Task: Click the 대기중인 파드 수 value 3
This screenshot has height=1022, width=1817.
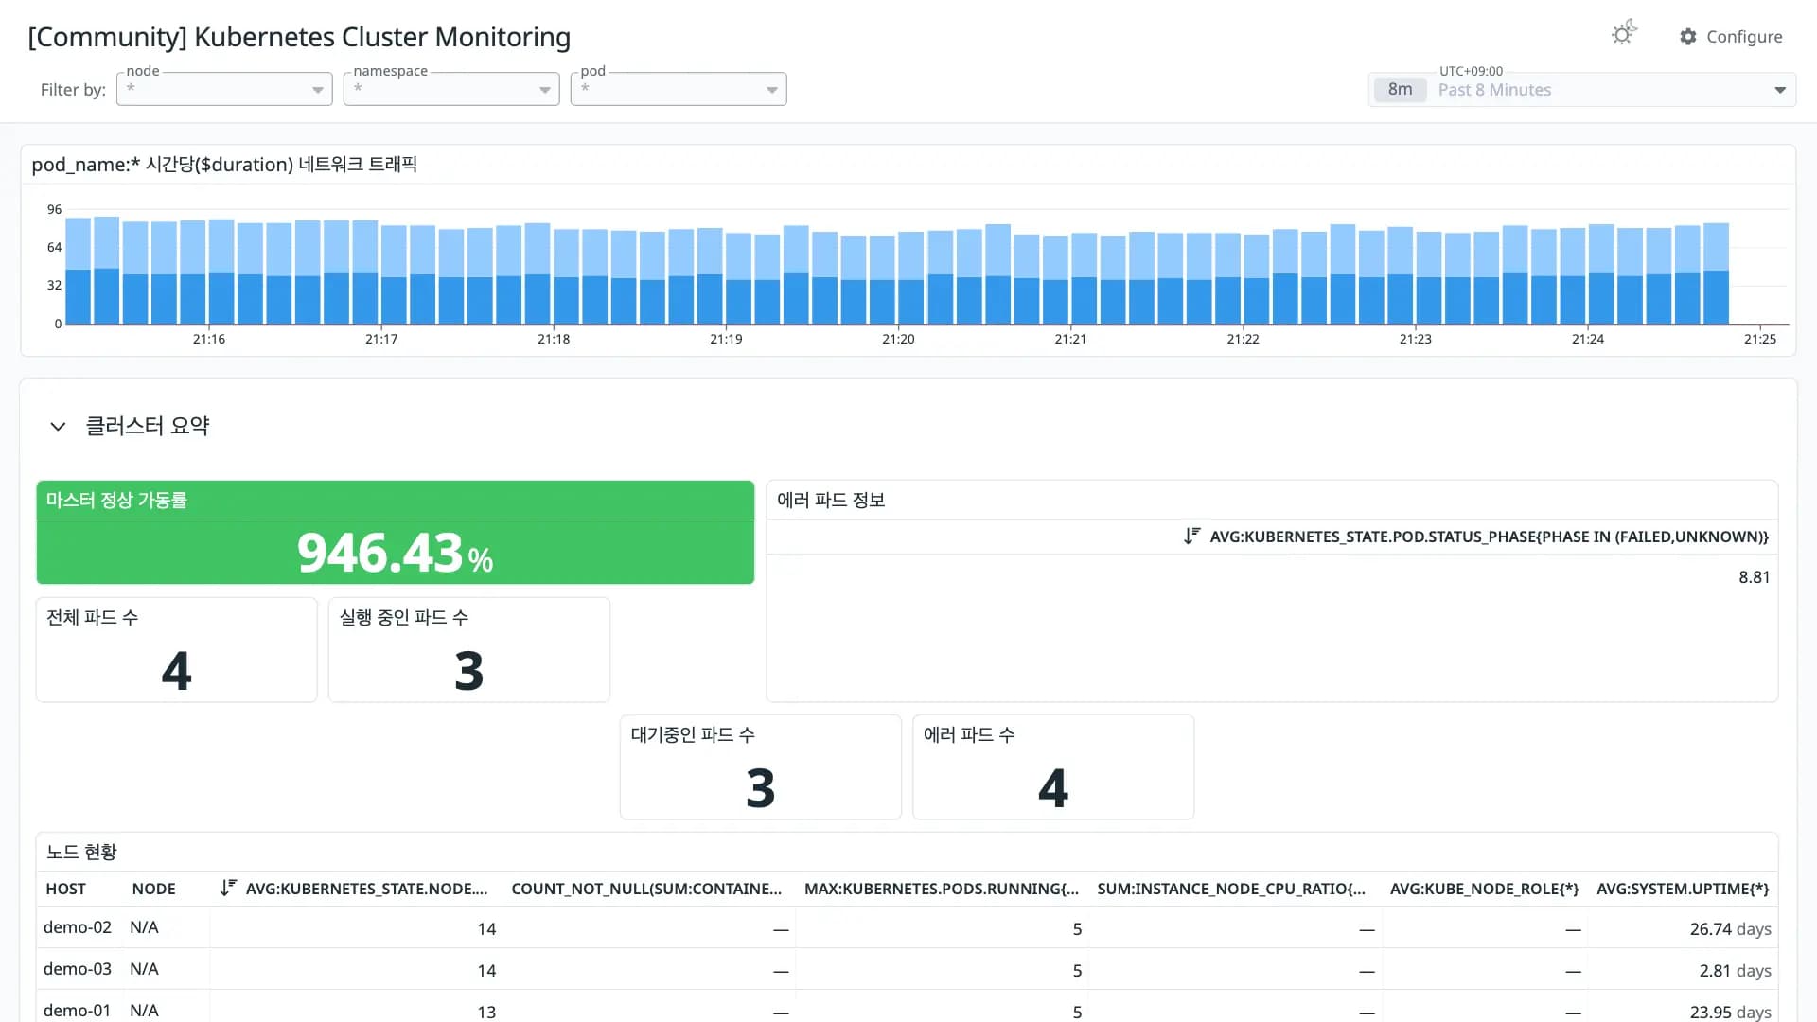Action: tap(761, 787)
